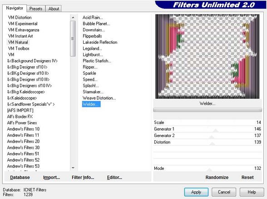Choose the Flipperballs filter
Screen dimensions: 267x199
coord(92,36)
